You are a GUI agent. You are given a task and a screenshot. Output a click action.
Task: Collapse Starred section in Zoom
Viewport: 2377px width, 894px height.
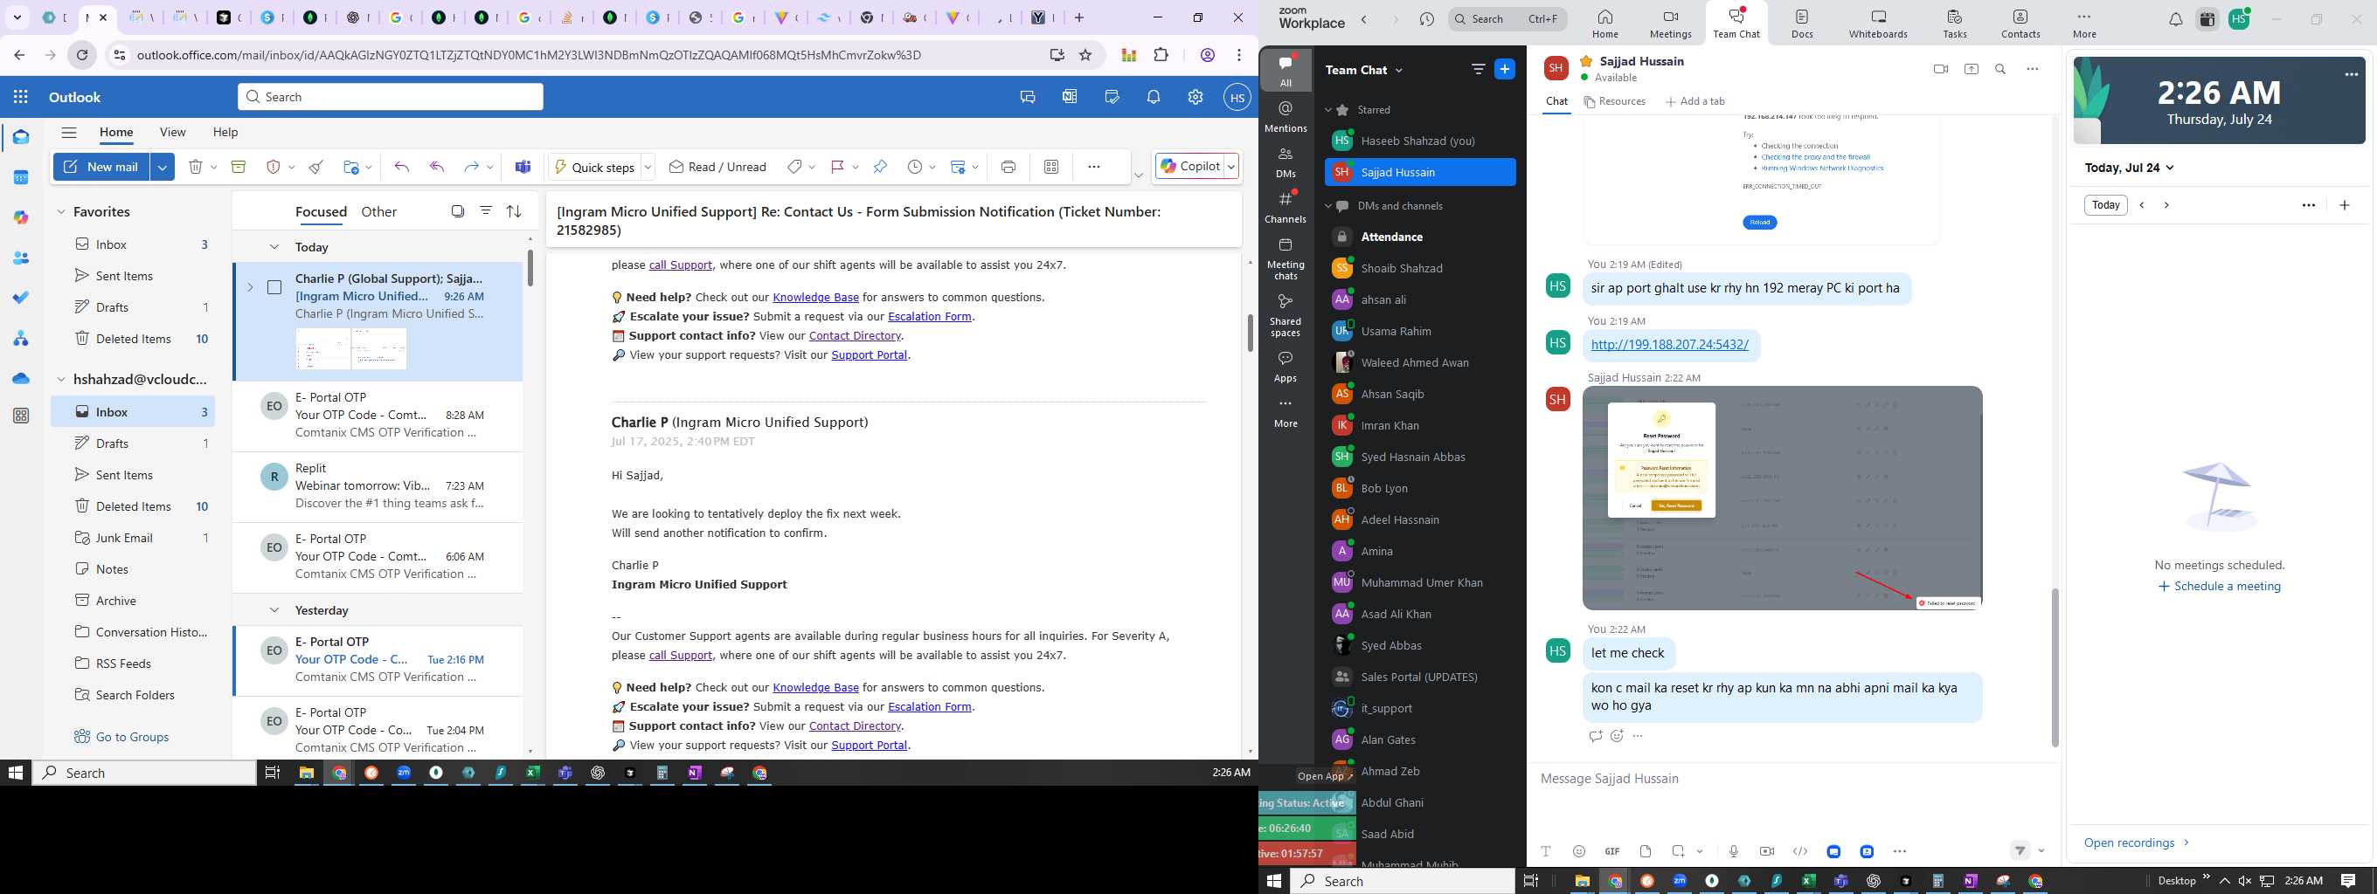(1328, 110)
